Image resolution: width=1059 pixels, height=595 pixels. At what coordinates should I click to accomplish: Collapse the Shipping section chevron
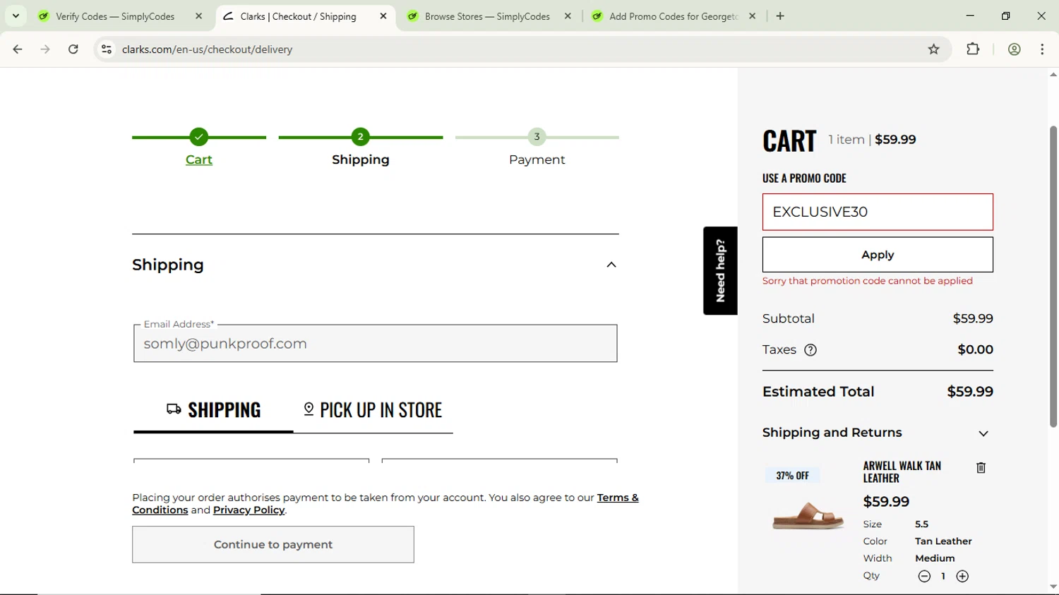(x=611, y=265)
